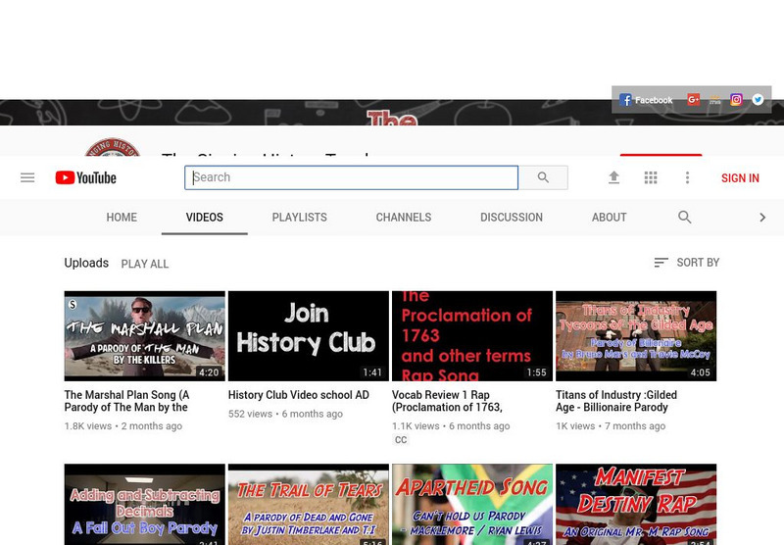The height and width of the screenshot is (545, 784).
Task: Play Apartheid Song thumbnail
Action: tap(472, 505)
